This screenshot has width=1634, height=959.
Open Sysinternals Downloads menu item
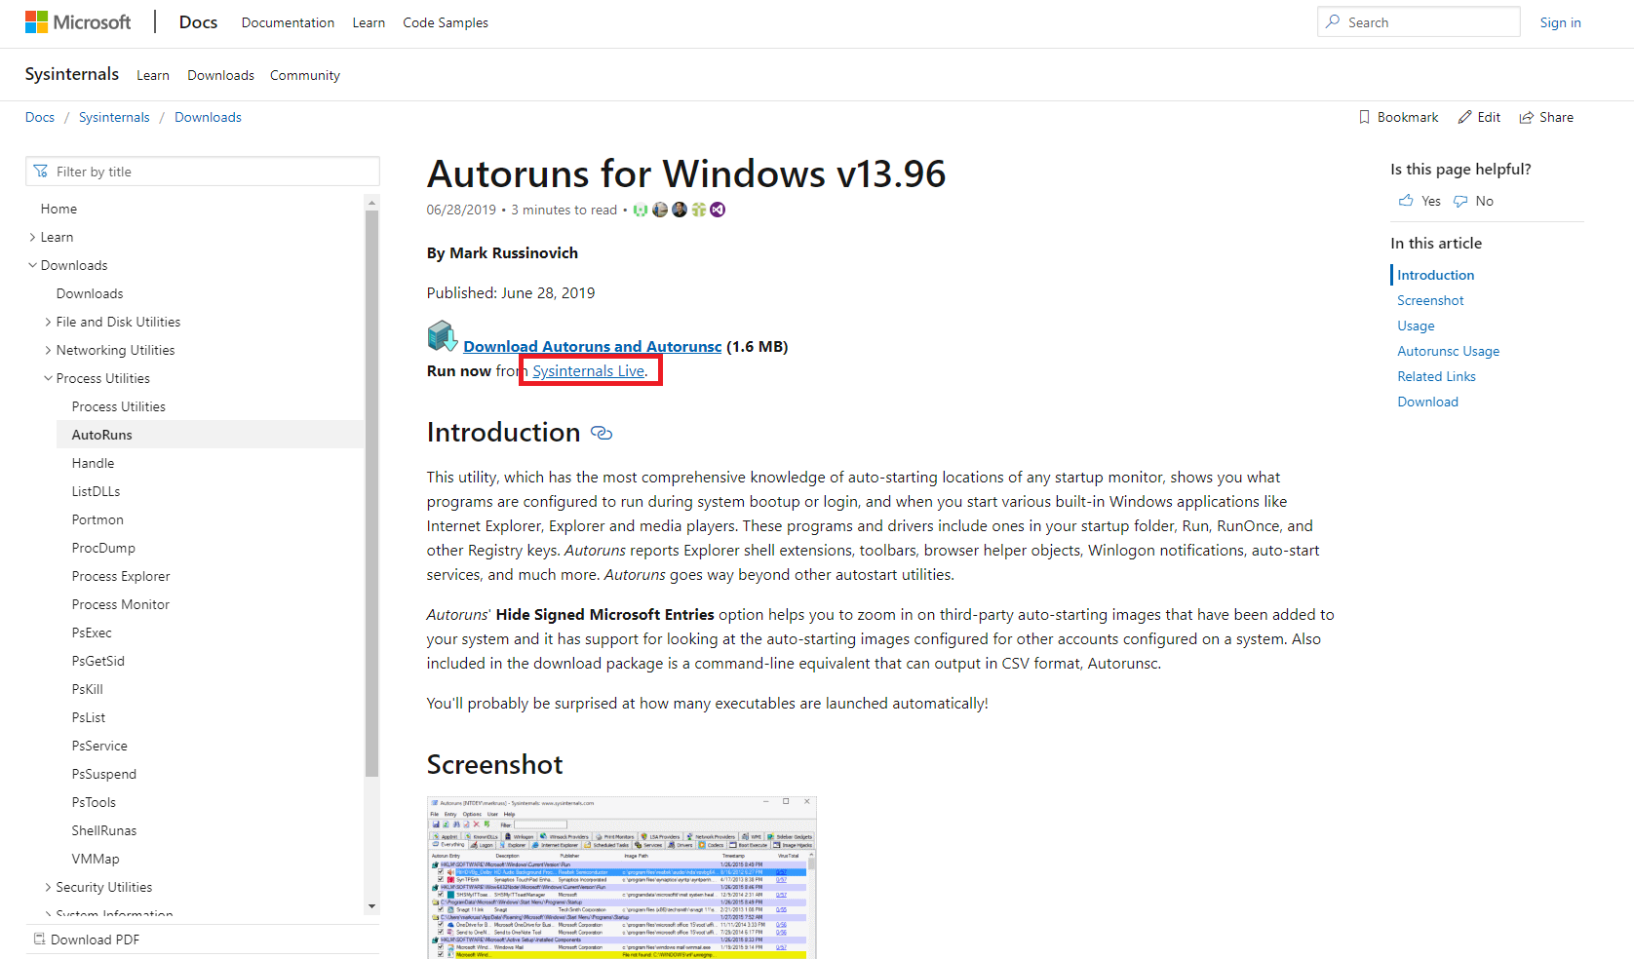click(x=220, y=75)
